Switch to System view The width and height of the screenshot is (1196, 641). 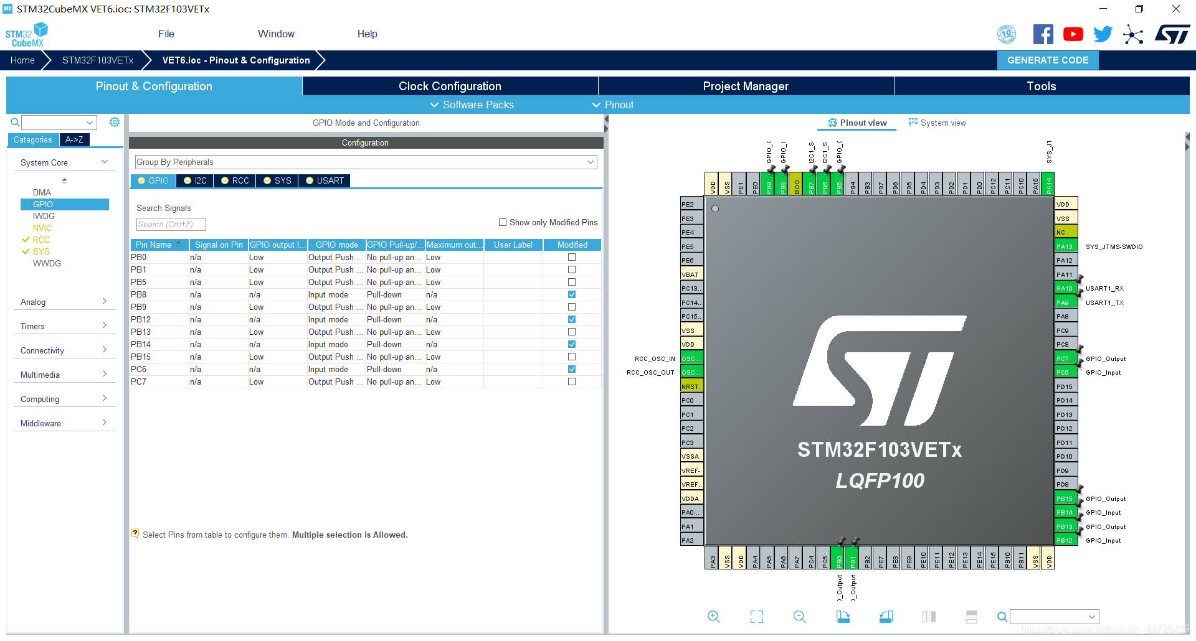[x=937, y=123]
